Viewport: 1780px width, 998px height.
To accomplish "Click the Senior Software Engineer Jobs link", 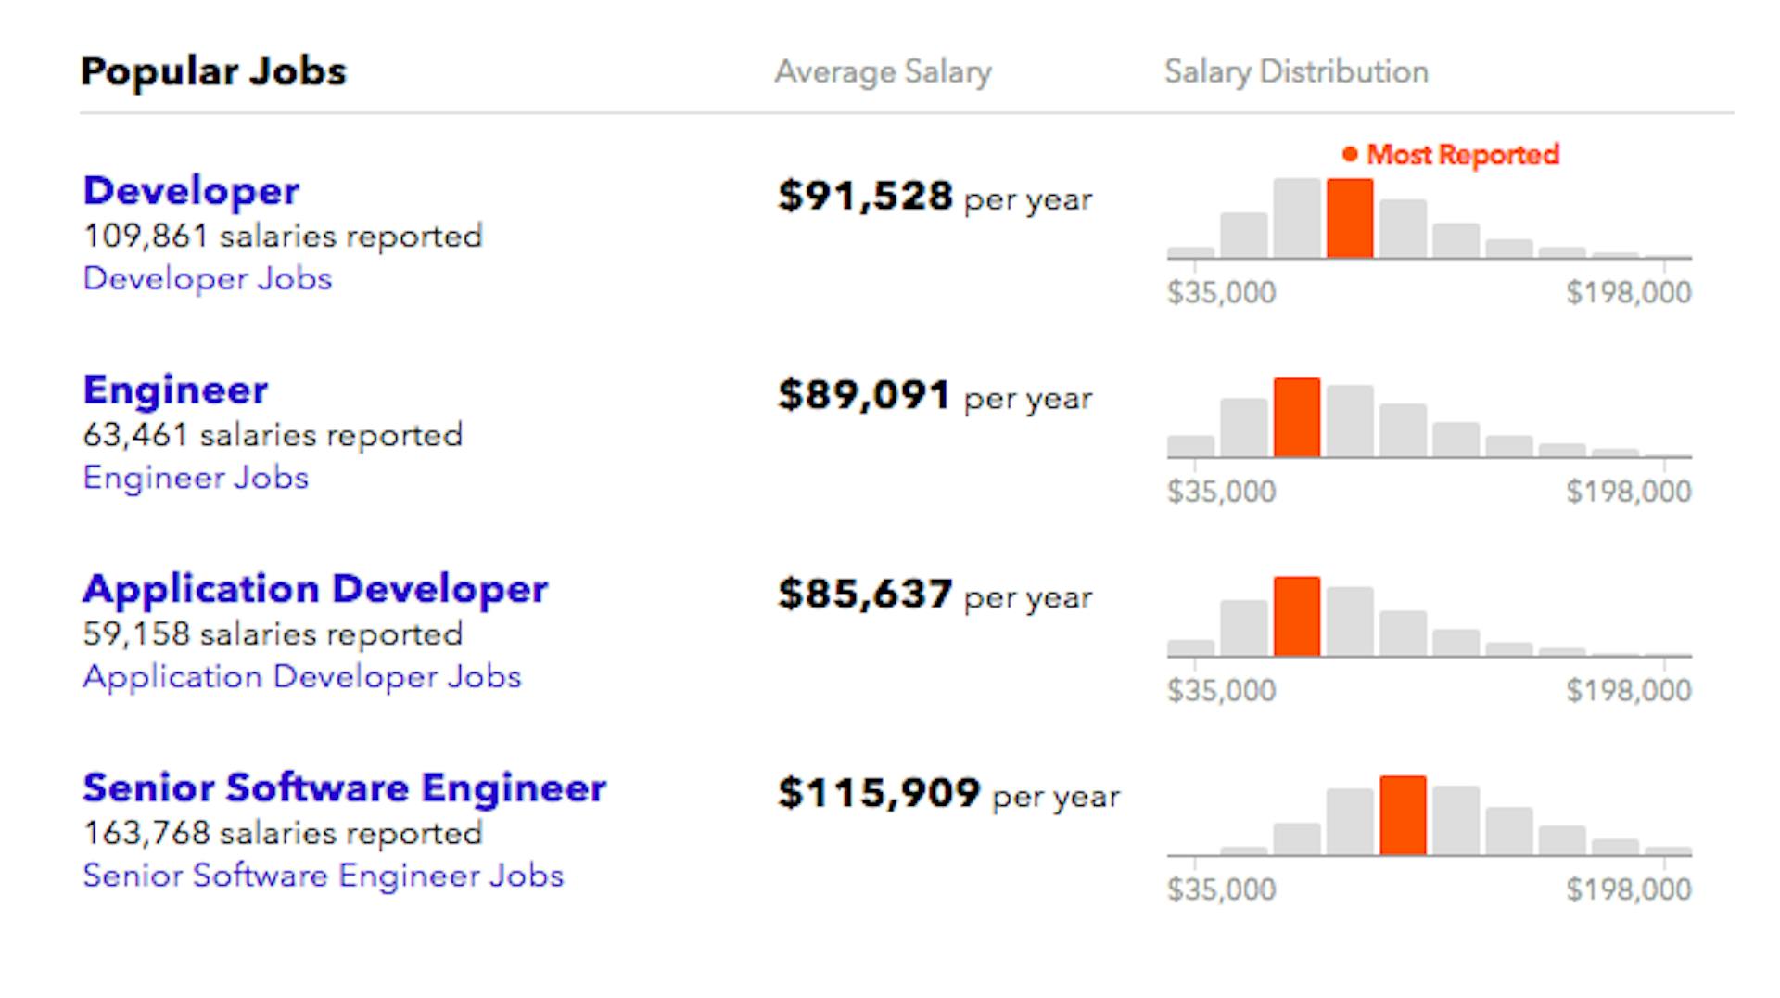I will point(323,876).
